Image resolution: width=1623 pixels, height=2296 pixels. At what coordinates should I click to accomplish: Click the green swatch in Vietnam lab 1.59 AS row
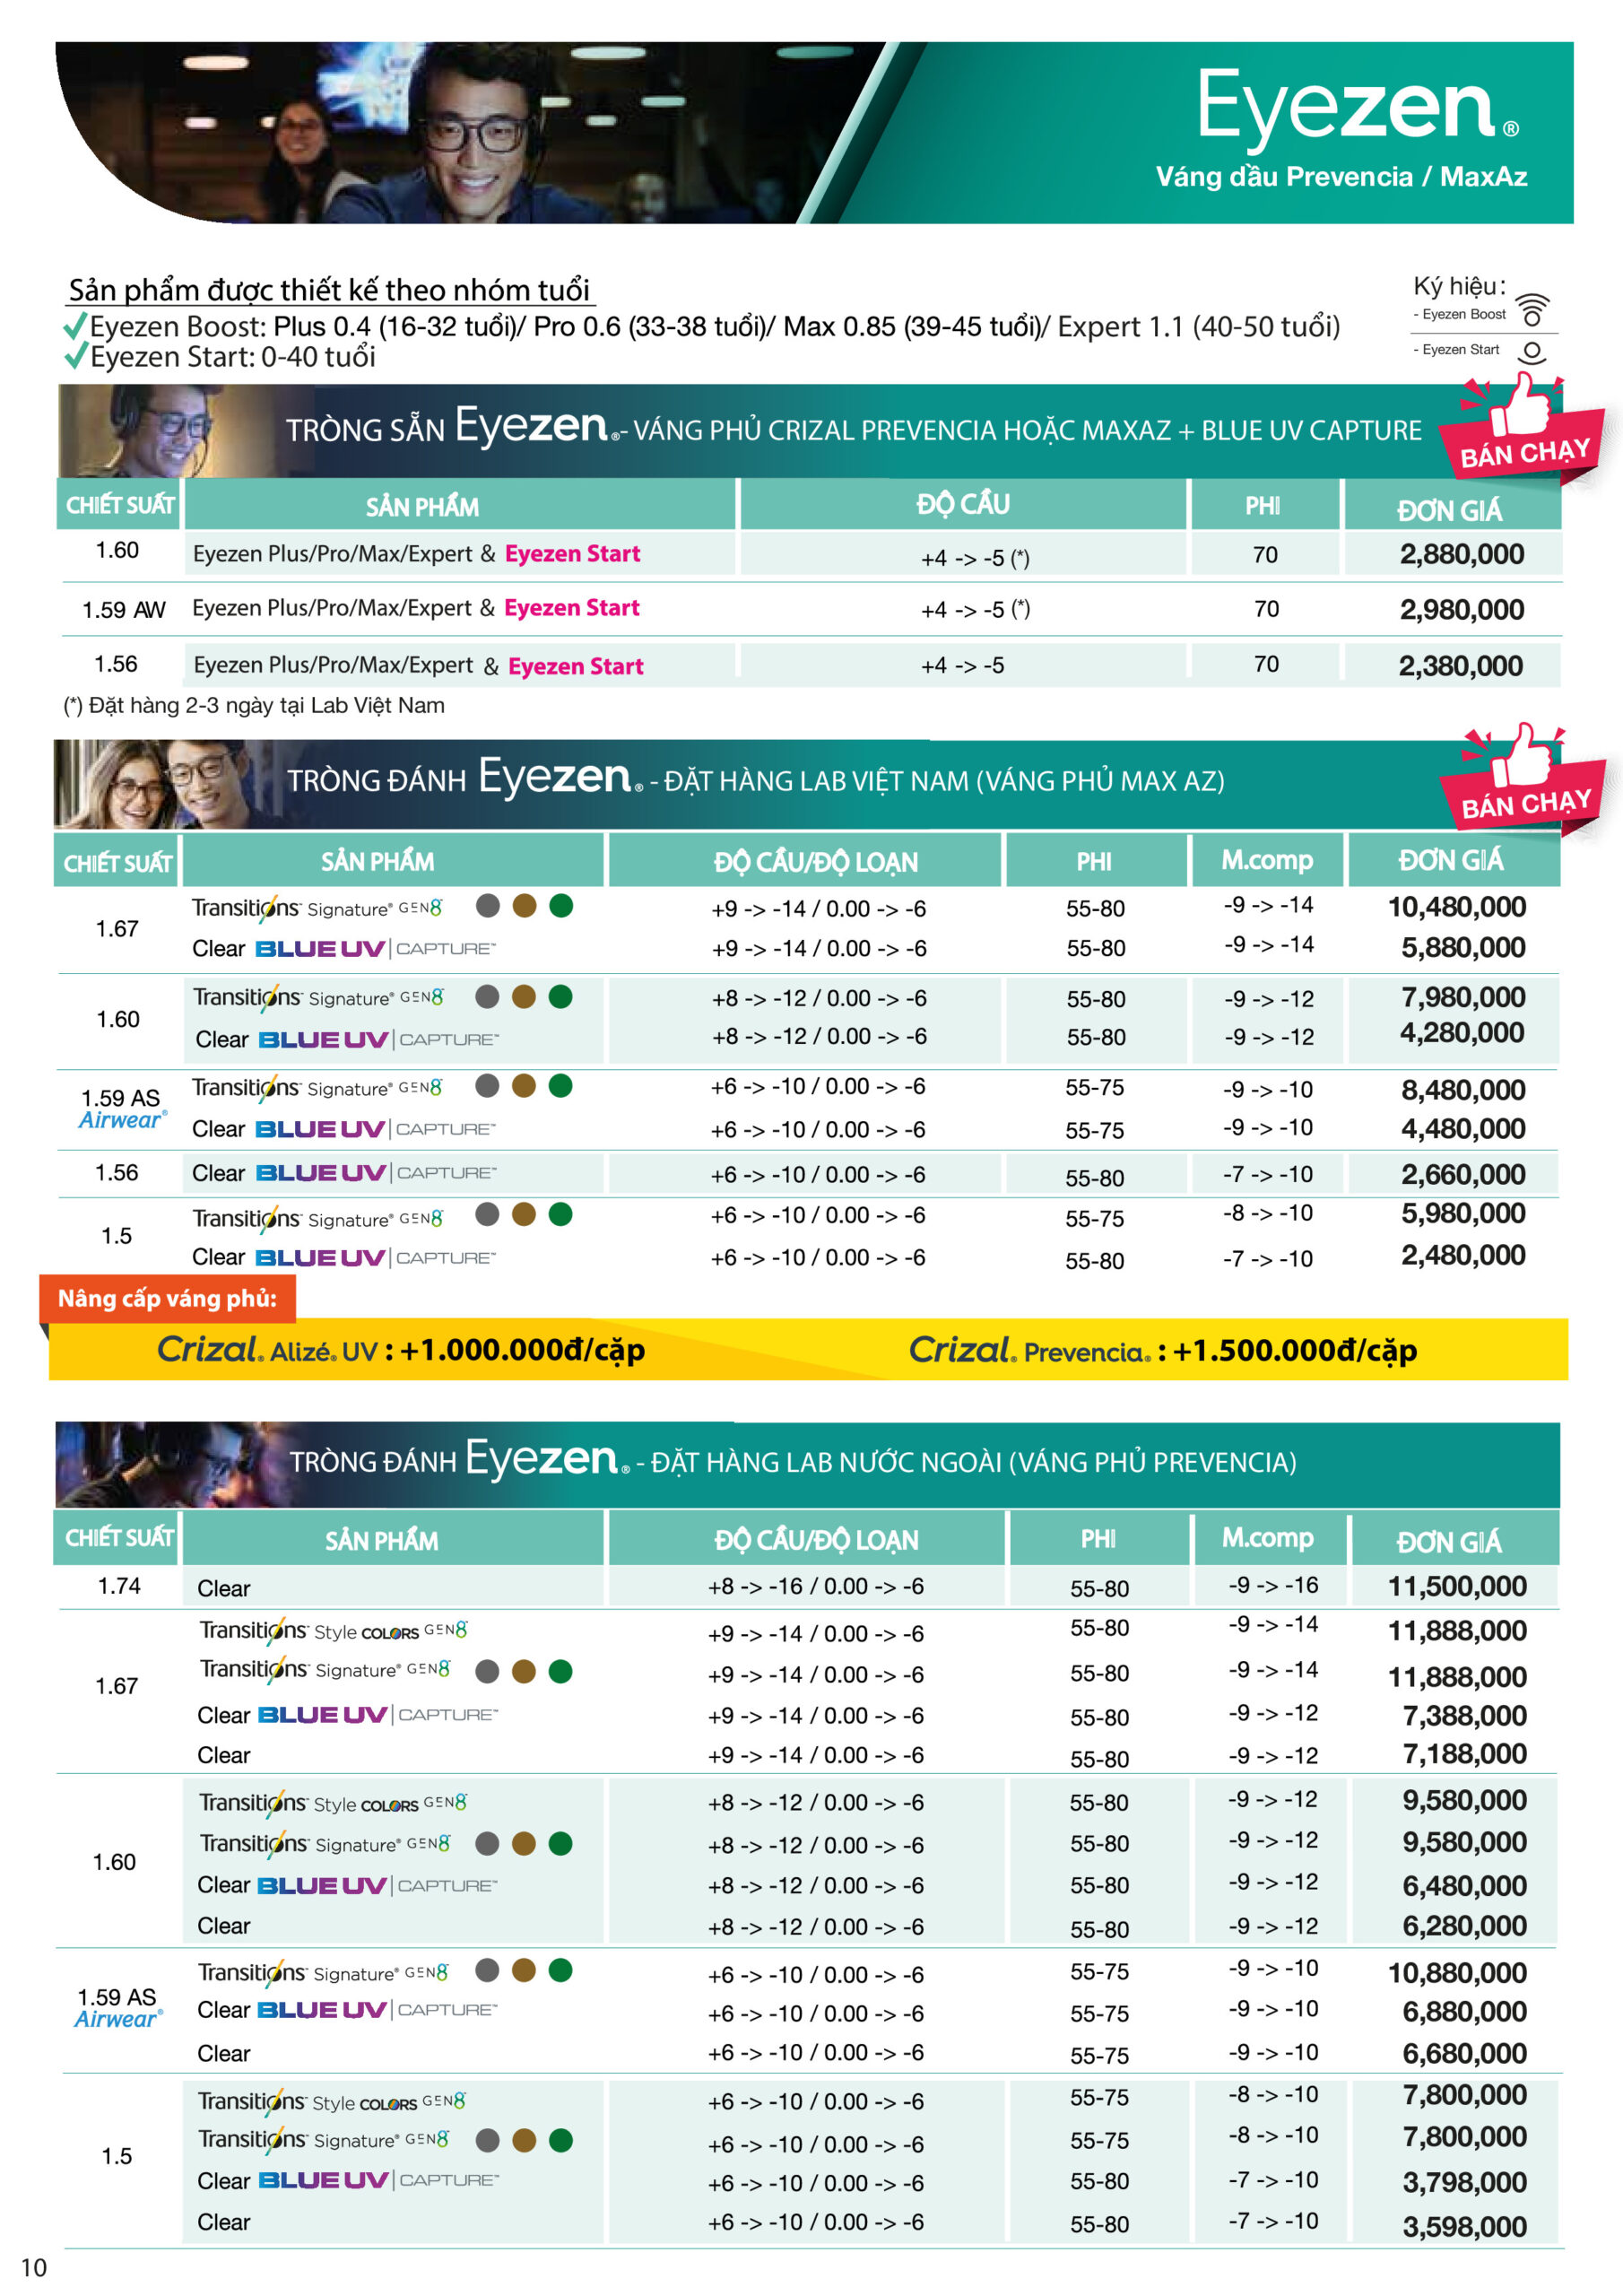pyautogui.click(x=561, y=1086)
